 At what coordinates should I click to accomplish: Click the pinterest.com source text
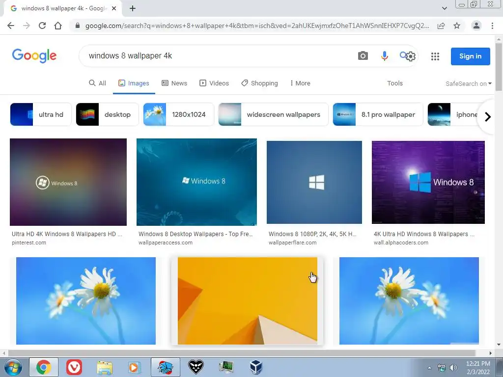[29, 242]
